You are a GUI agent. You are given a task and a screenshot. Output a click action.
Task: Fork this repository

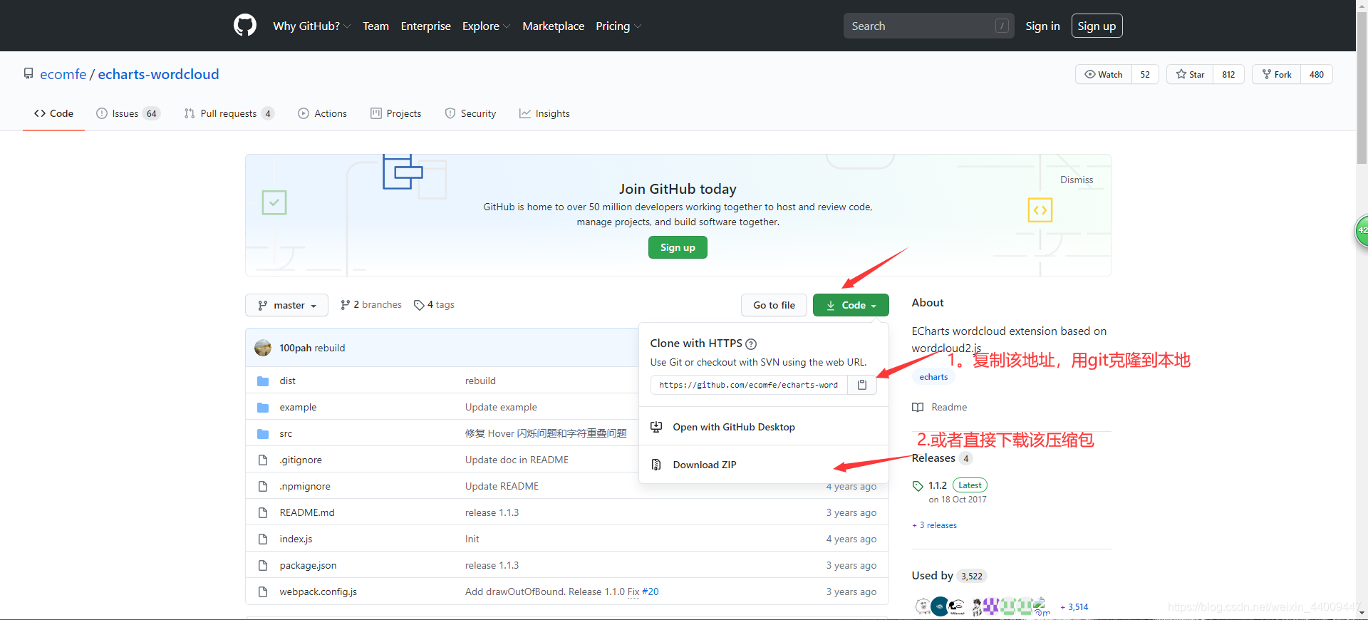(1277, 74)
